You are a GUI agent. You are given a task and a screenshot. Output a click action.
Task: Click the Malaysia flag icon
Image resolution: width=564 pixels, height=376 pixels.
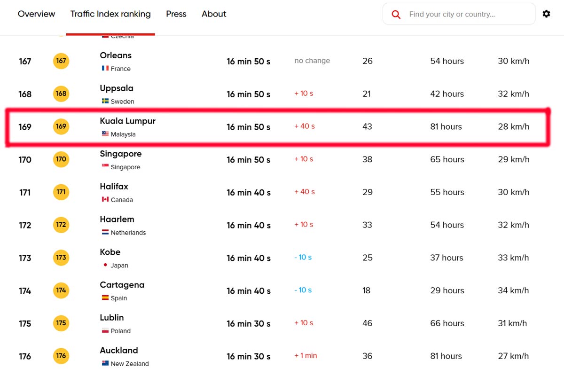click(105, 134)
